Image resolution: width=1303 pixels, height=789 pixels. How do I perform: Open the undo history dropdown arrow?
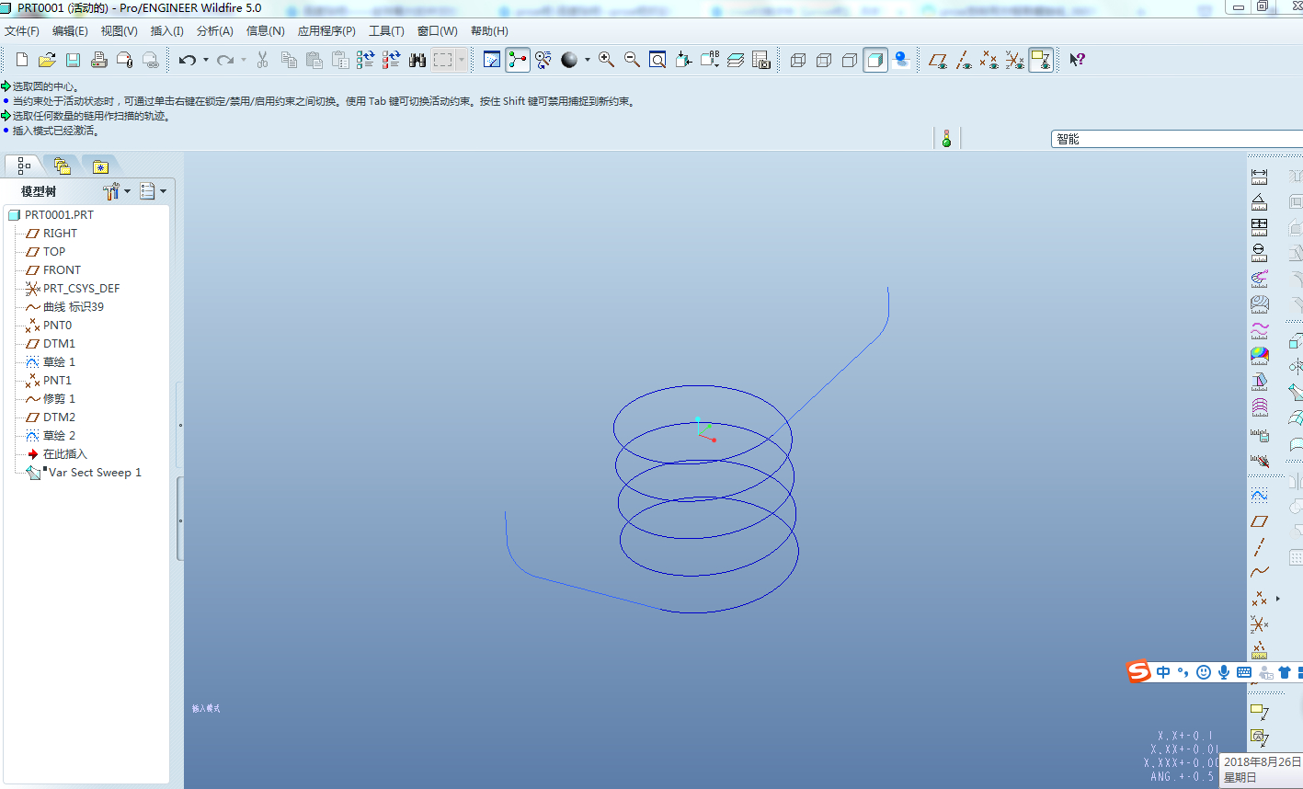coord(205,60)
